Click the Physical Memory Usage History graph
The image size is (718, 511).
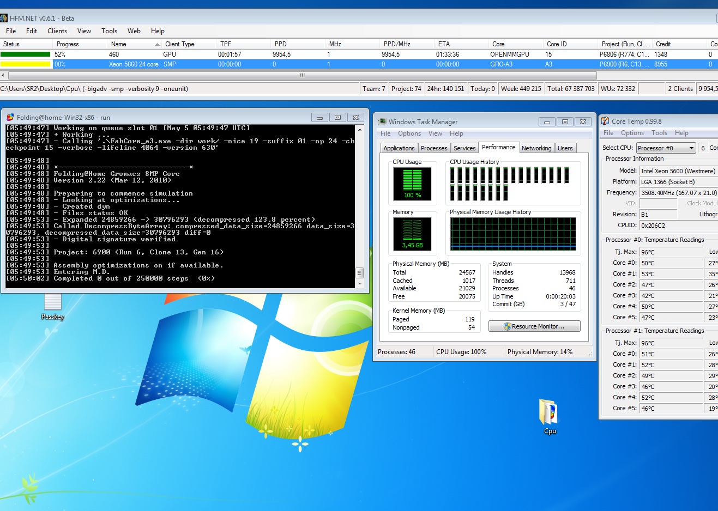[512, 234]
